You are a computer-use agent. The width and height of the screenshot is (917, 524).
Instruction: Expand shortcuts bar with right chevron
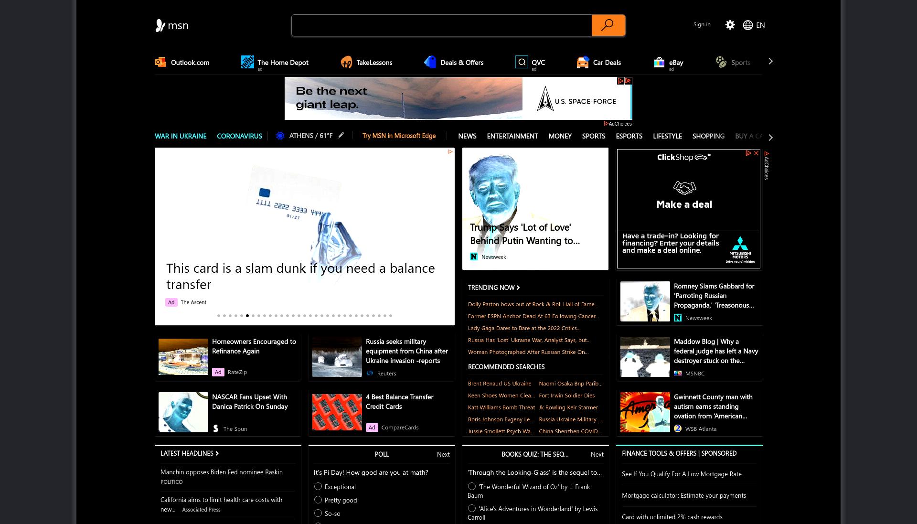pyautogui.click(x=770, y=62)
